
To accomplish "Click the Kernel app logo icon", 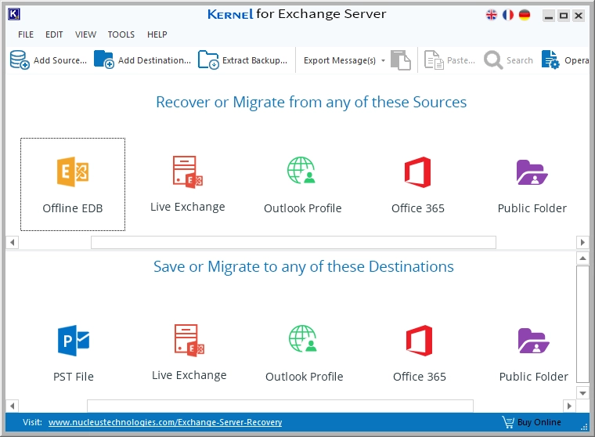I will (x=14, y=14).
